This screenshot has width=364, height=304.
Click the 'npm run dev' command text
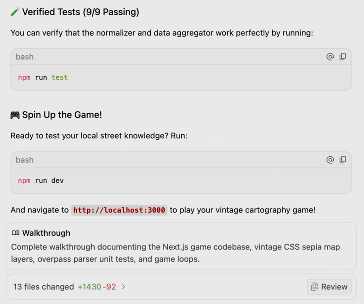pyautogui.click(x=41, y=181)
